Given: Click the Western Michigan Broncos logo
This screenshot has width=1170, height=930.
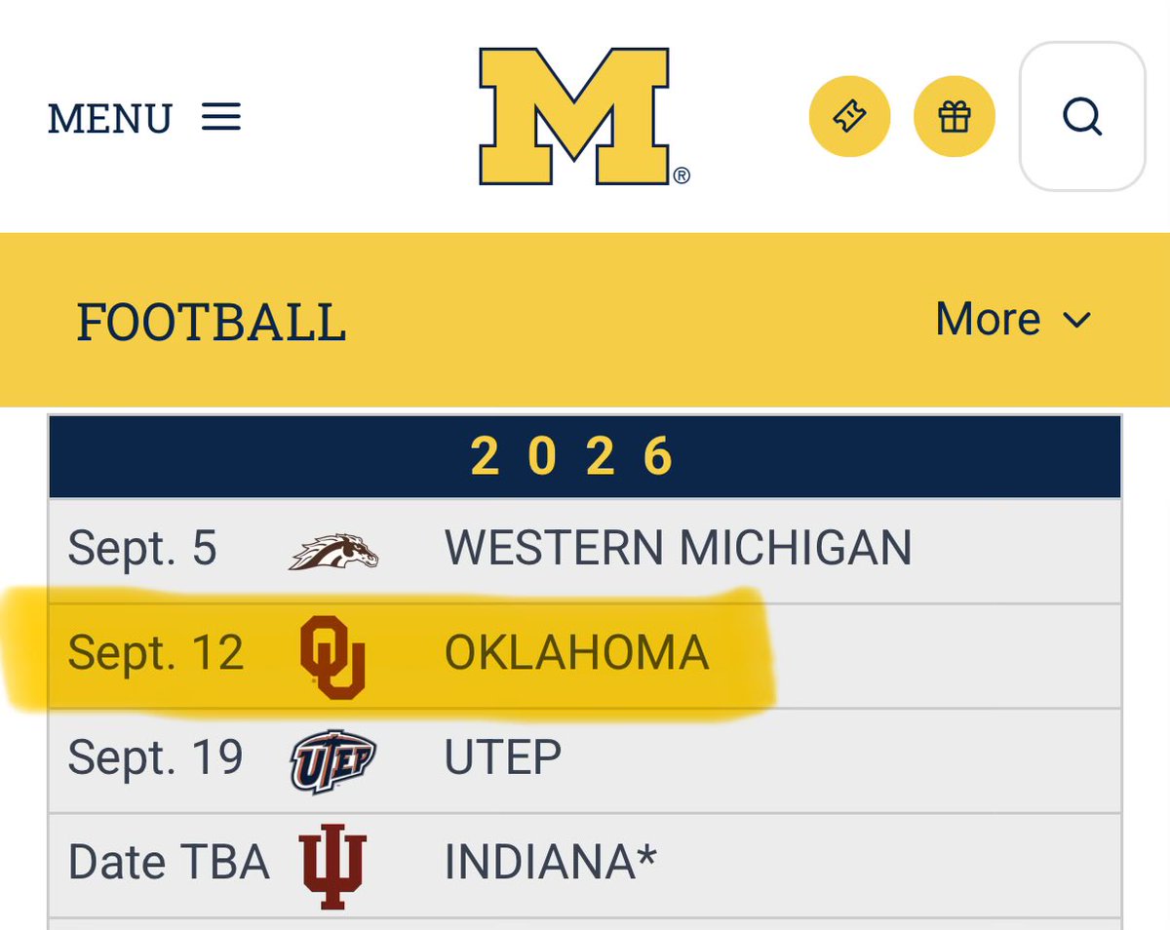Looking at the screenshot, I should 333,551.
